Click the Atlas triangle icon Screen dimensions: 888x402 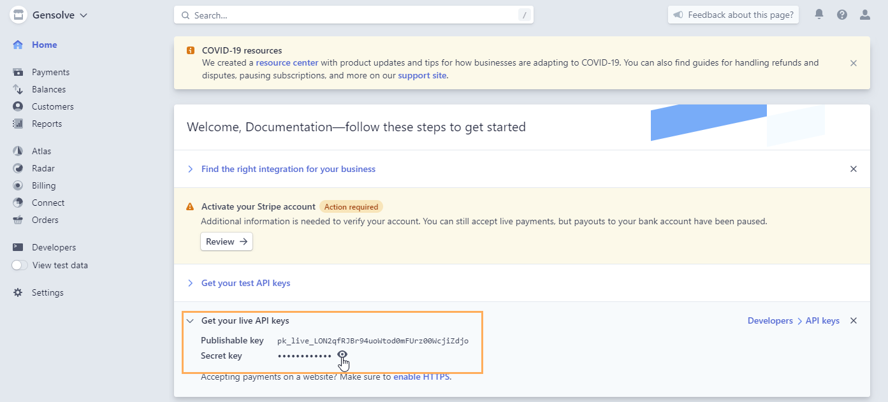(18, 151)
